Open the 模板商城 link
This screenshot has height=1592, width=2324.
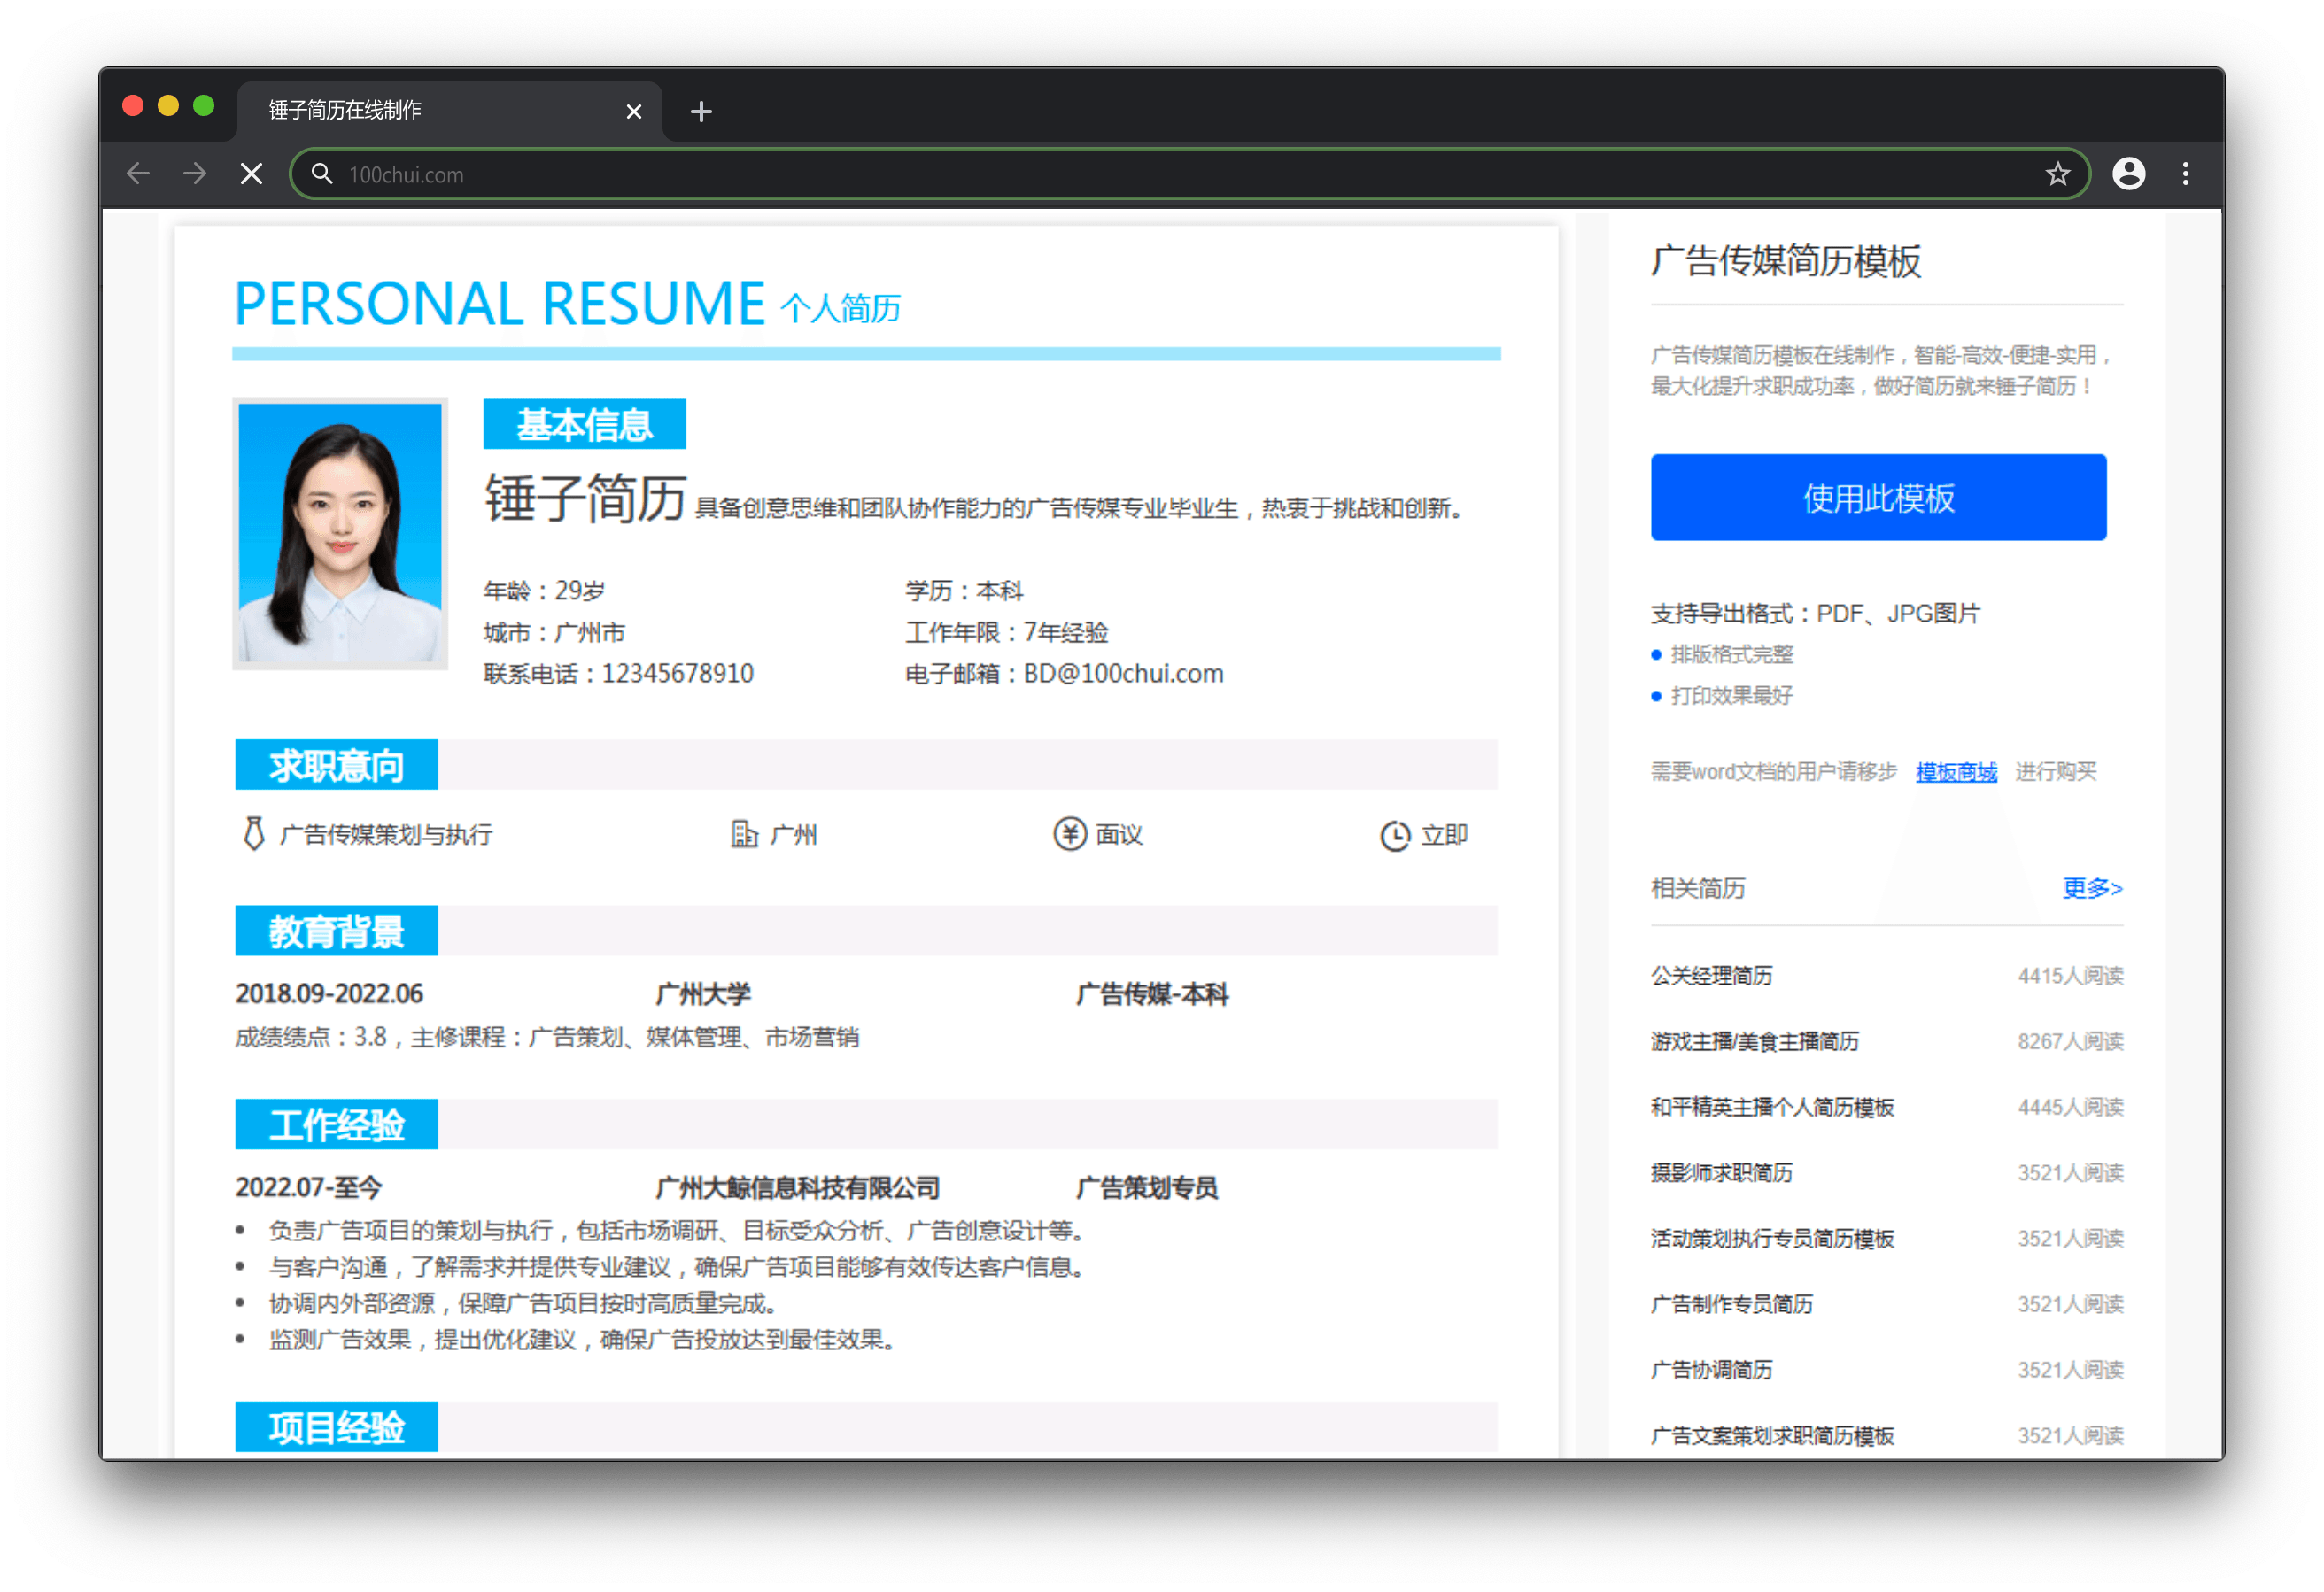pyautogui.click(x=1956, y=771)
